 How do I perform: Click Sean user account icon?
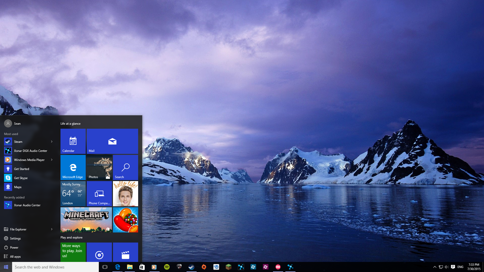(x=7, y=123)
